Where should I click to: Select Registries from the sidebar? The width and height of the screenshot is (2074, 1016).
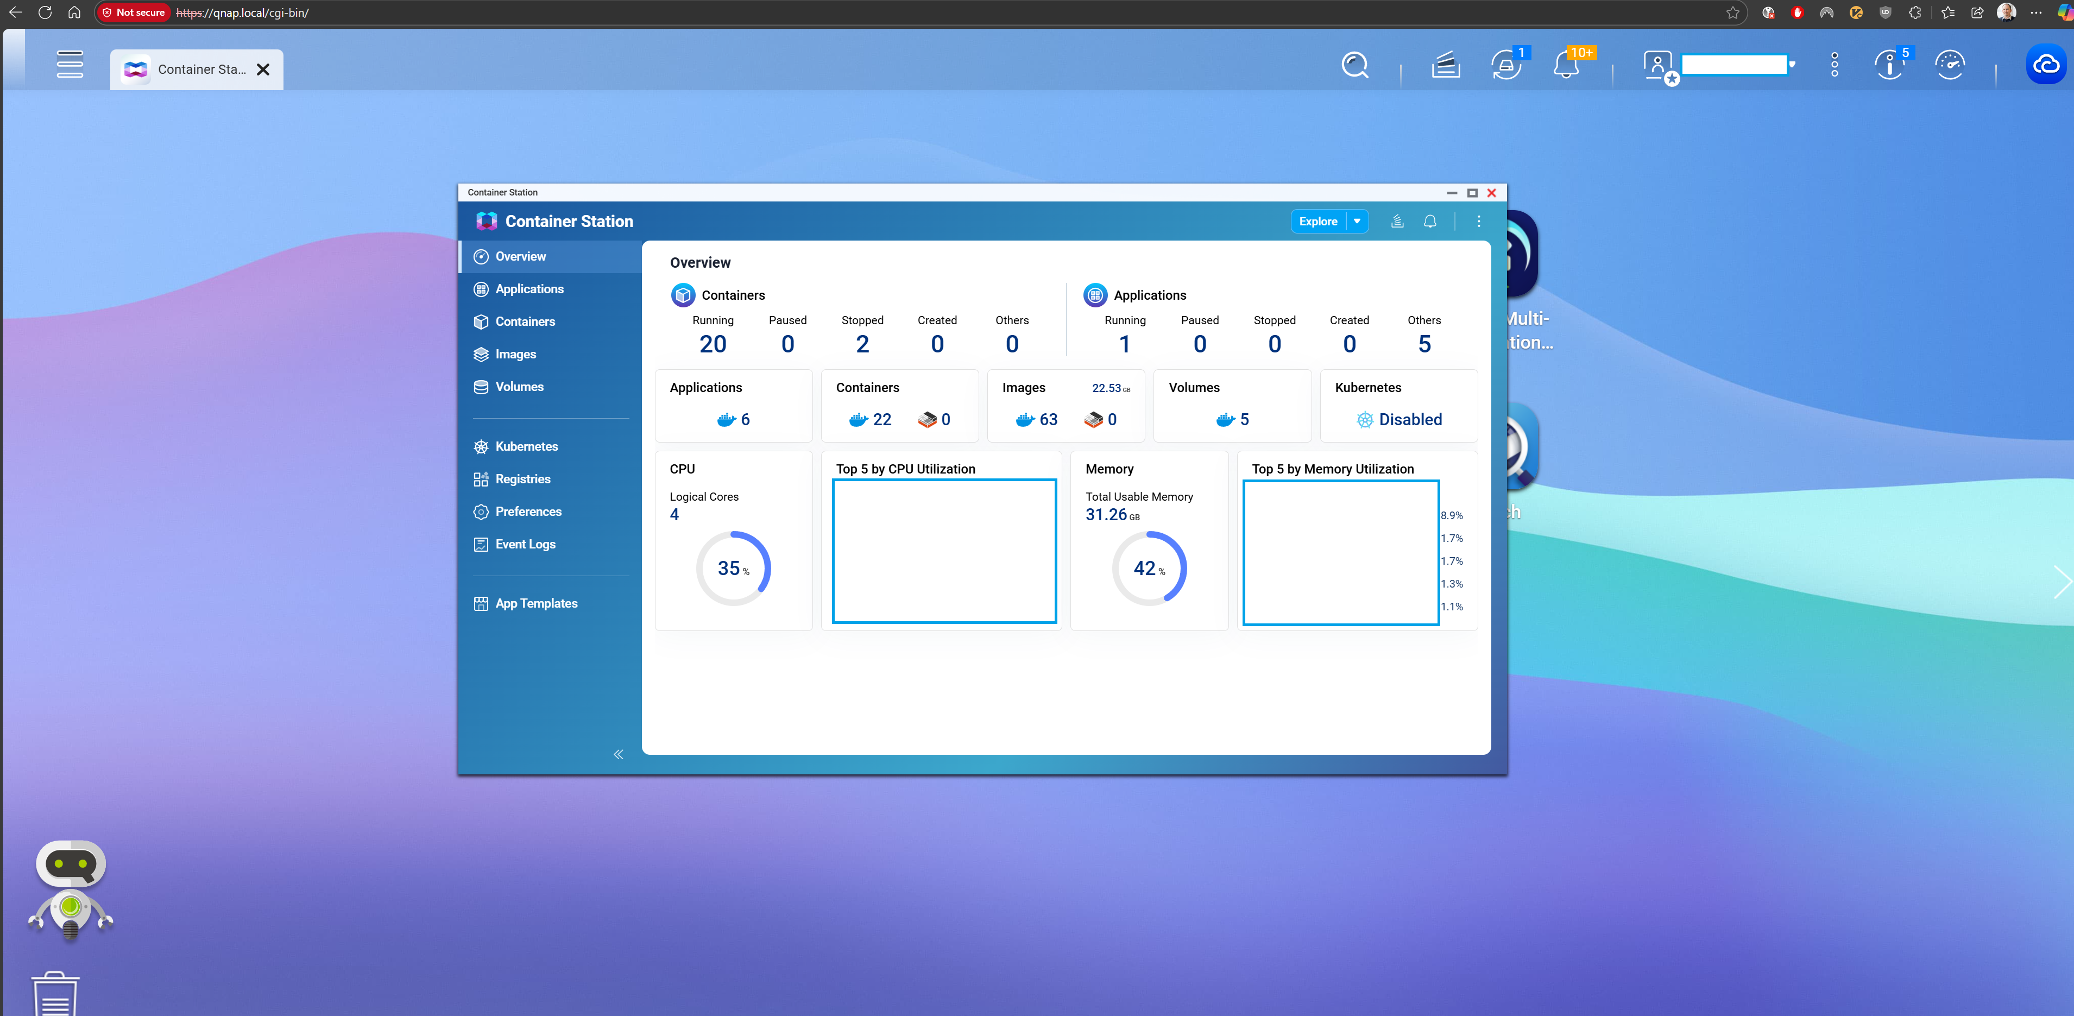522,478
